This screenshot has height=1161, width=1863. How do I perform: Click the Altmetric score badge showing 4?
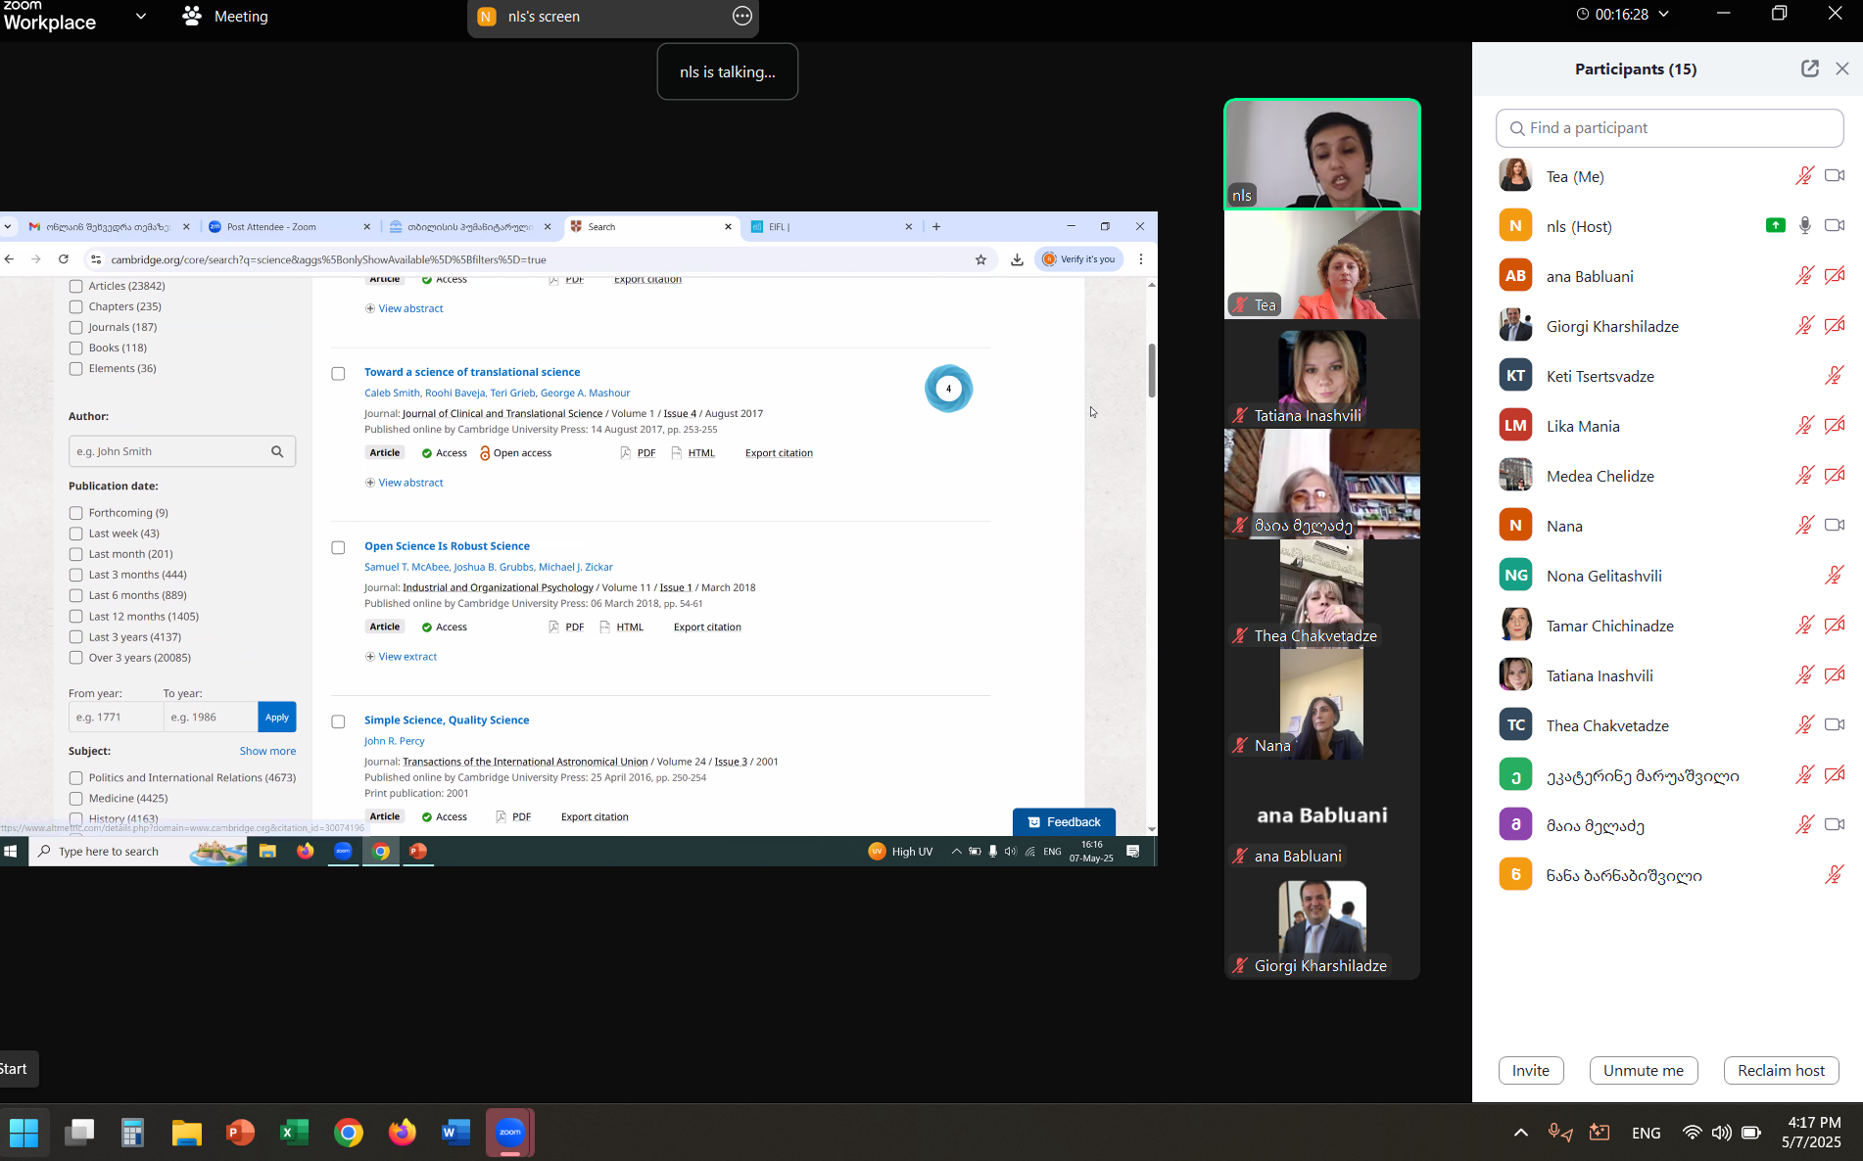tap(948, 389)
